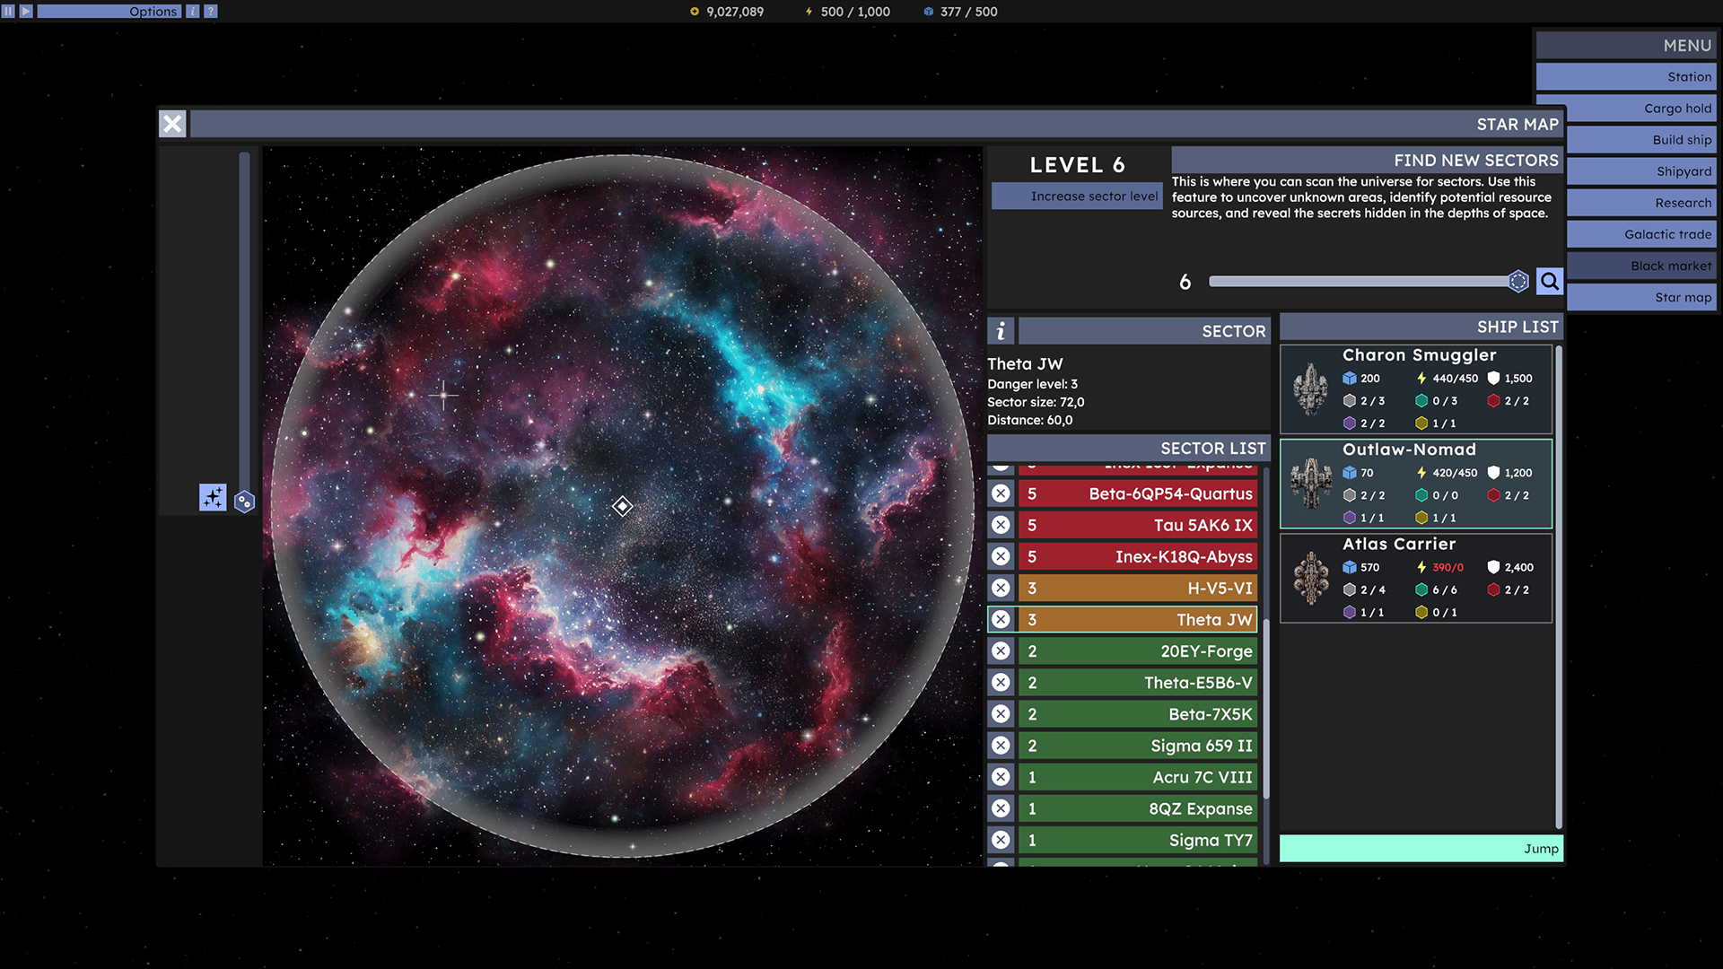Open Station from the menu

(x=1626, y=77)
